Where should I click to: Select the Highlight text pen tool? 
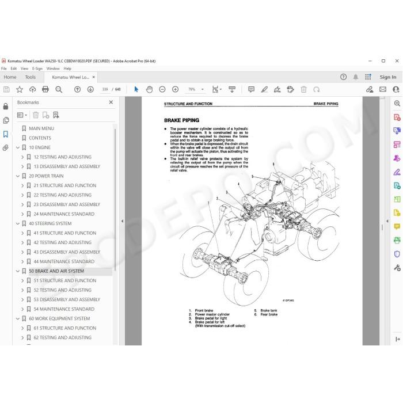tap(264, 89)
